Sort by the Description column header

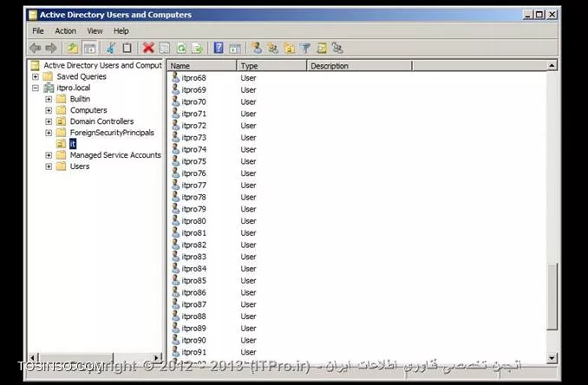click(x=360, y=66)
